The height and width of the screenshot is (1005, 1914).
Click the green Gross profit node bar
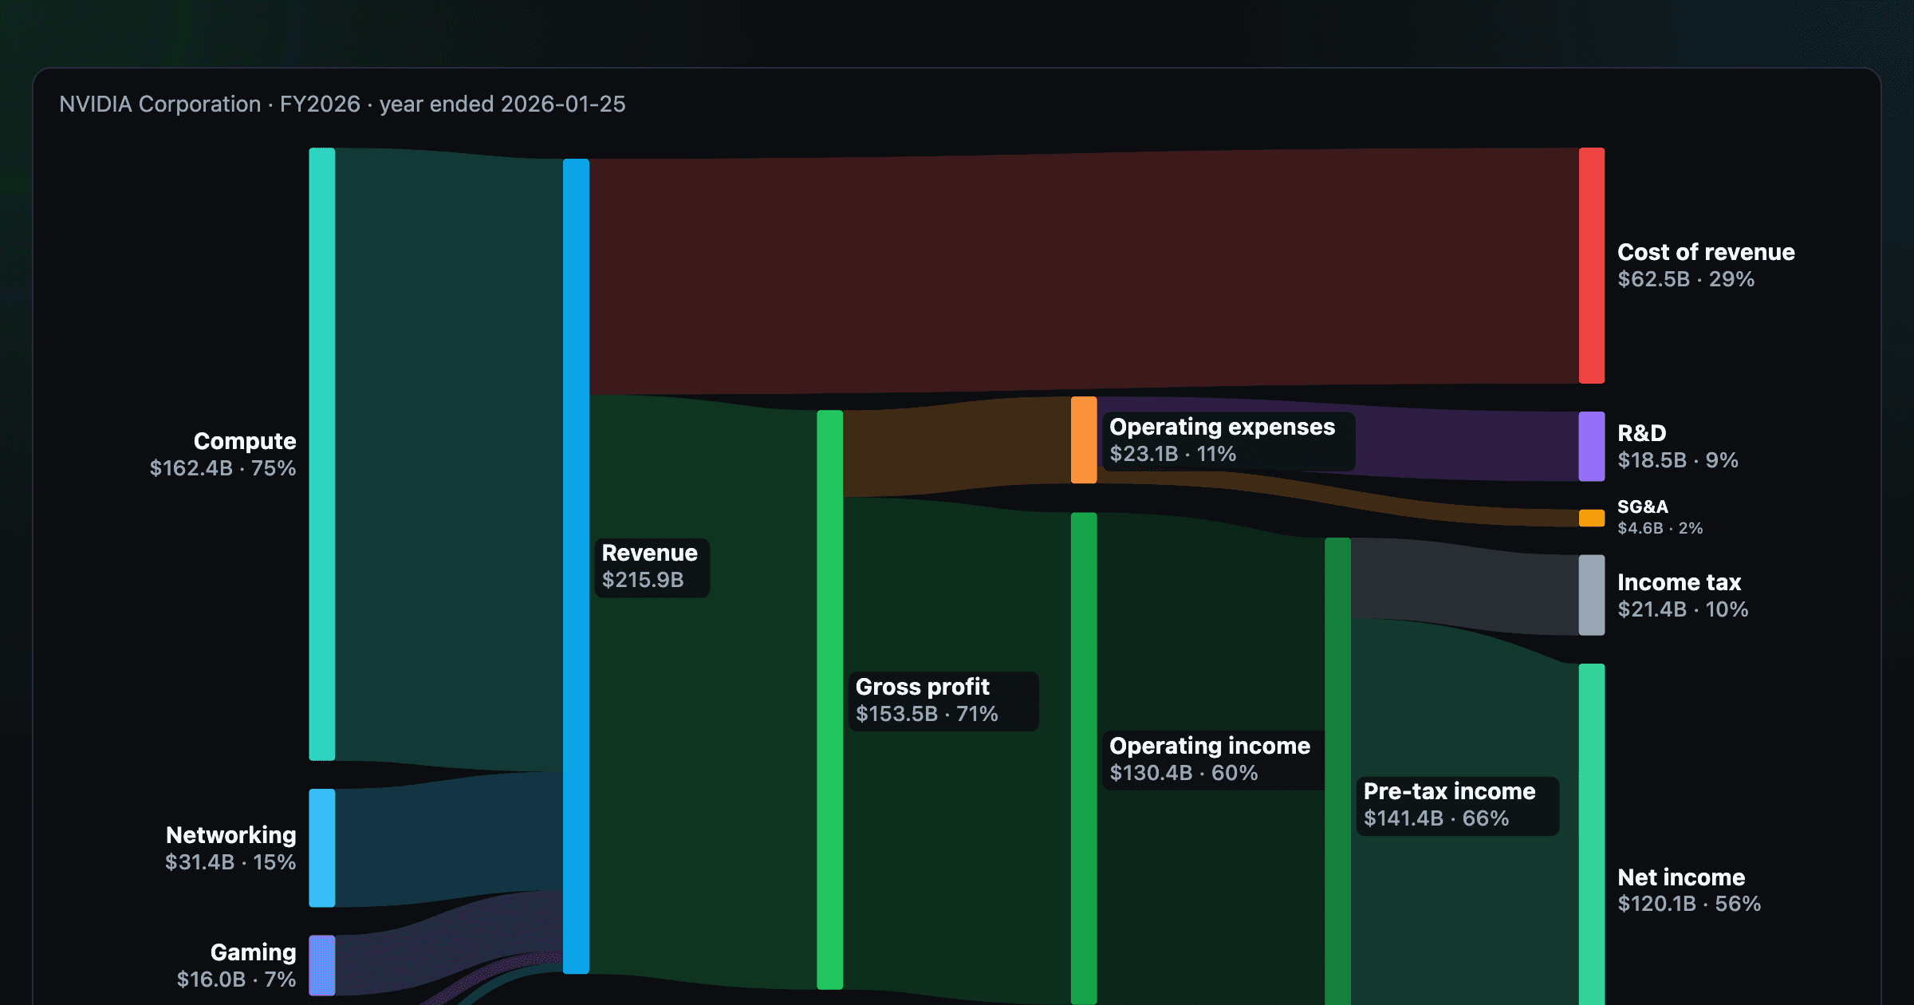click(x=829, y=700)
